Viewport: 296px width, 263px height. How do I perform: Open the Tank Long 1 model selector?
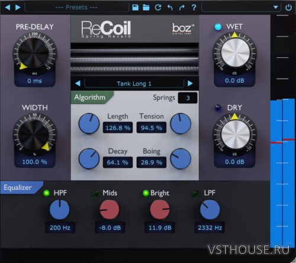134,83
